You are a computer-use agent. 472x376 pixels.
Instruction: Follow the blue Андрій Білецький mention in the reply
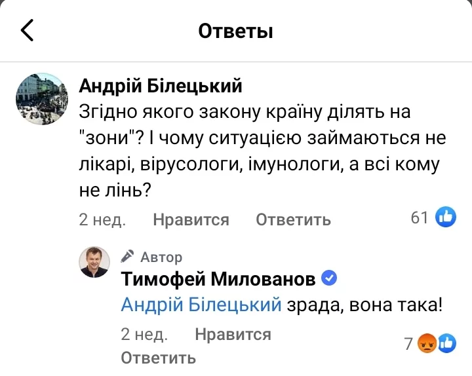pos(201,305)
